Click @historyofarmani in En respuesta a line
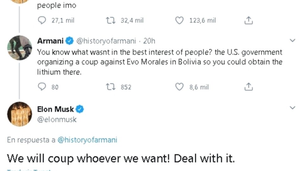This screenshot has height=171, width=304. tap(87, 140)
